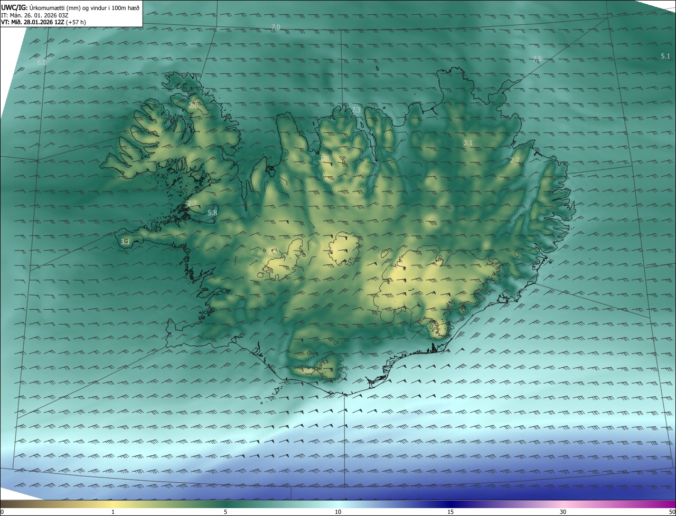This screenshot has height=516, width=676.
Task: Click the colorbar tick label 15
Action: click(x=450, y=512)
